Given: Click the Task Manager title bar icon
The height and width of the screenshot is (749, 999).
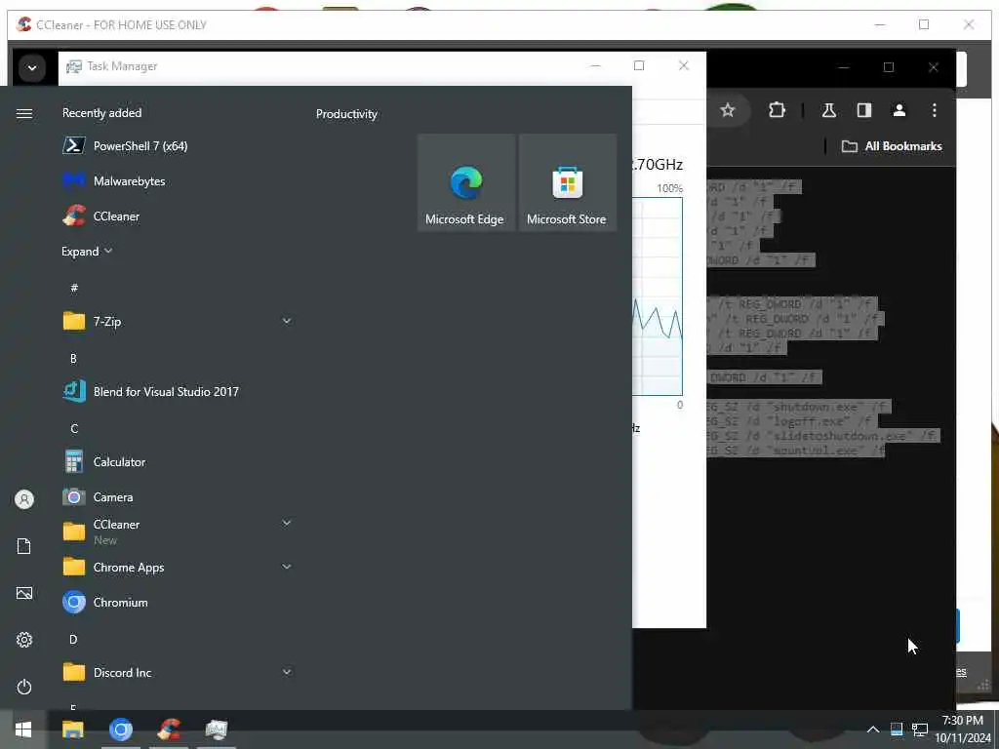Looking at the screenshot, I should point(74,66).
